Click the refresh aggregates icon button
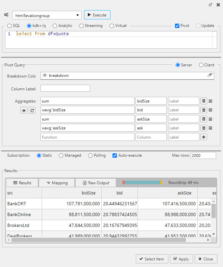This screenshot has height=267, width=223. (x=32, y=111)
